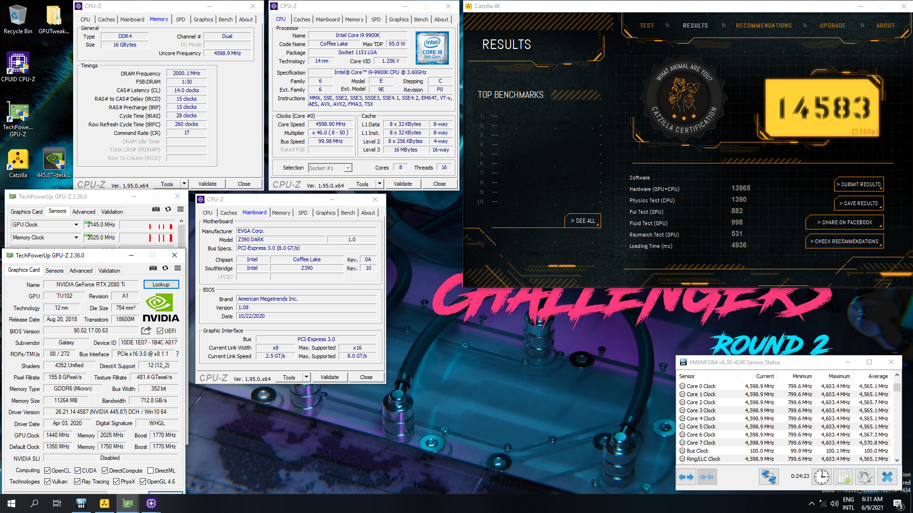Image resolution: width=913 pixels, height=513 pixels.
Task: Launch CPUID CPU-Z desktop shortcut
Action: pos(18,67)
